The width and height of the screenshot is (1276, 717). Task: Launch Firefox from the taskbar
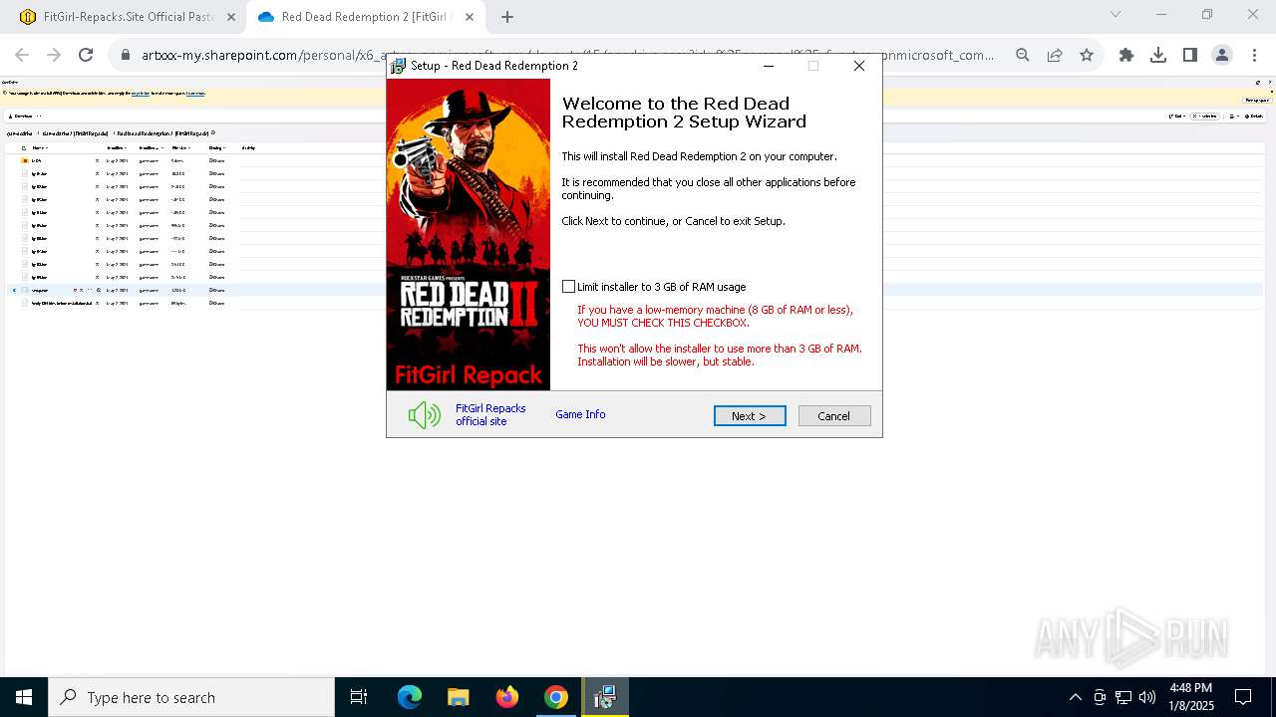point(507,697)
